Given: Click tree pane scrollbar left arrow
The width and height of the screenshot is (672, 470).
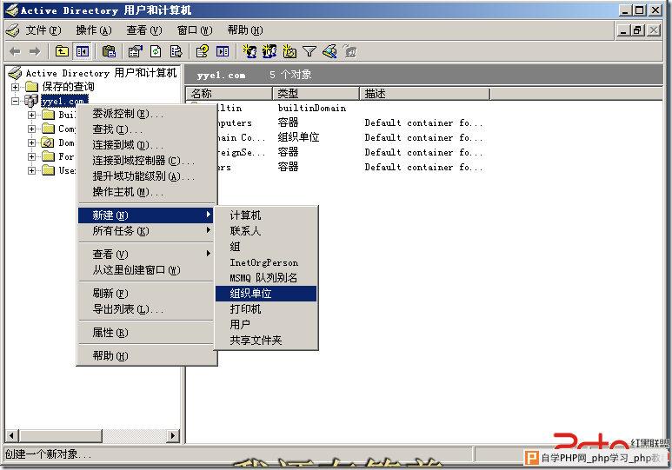Looking at the screenshot, I should click(11, 436).
